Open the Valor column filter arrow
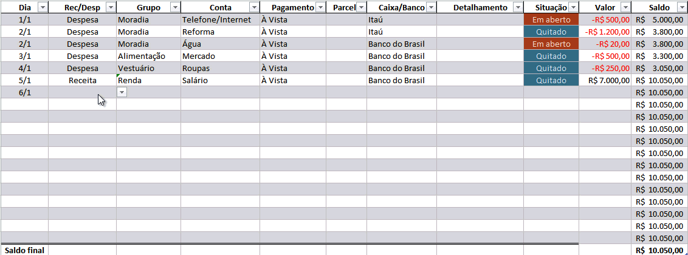Screen dimensions: 688x255 [625, 7]
